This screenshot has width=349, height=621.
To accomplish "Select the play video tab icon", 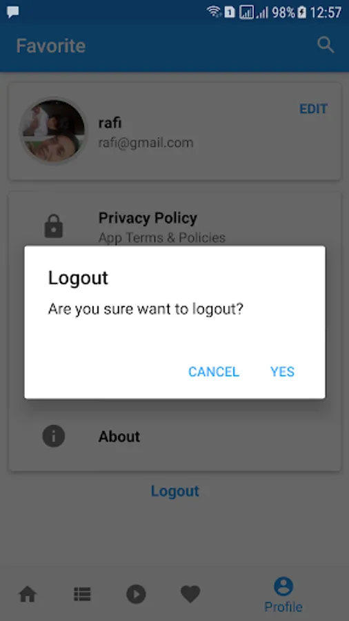I will (x=136, y=595).
